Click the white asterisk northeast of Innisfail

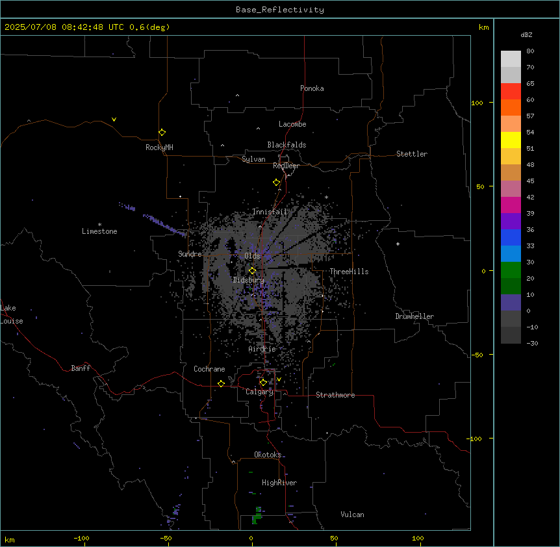click(x=326, y=197)
